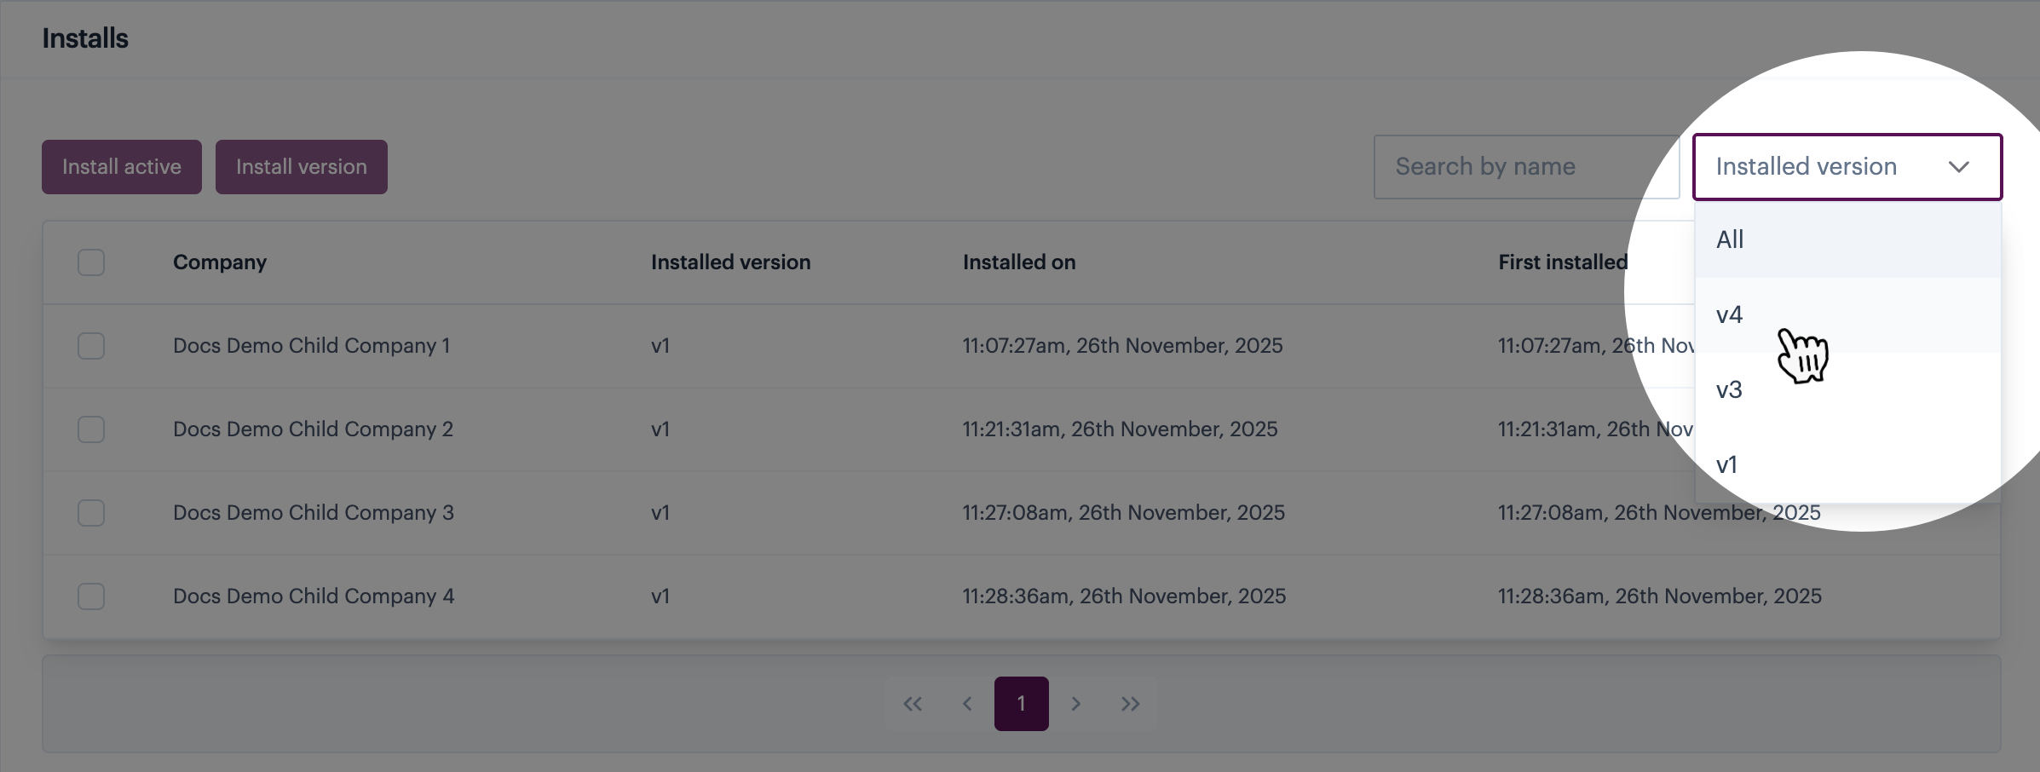Select page 1 in the pagination
2040x772 pixels.
[1021, 704]
